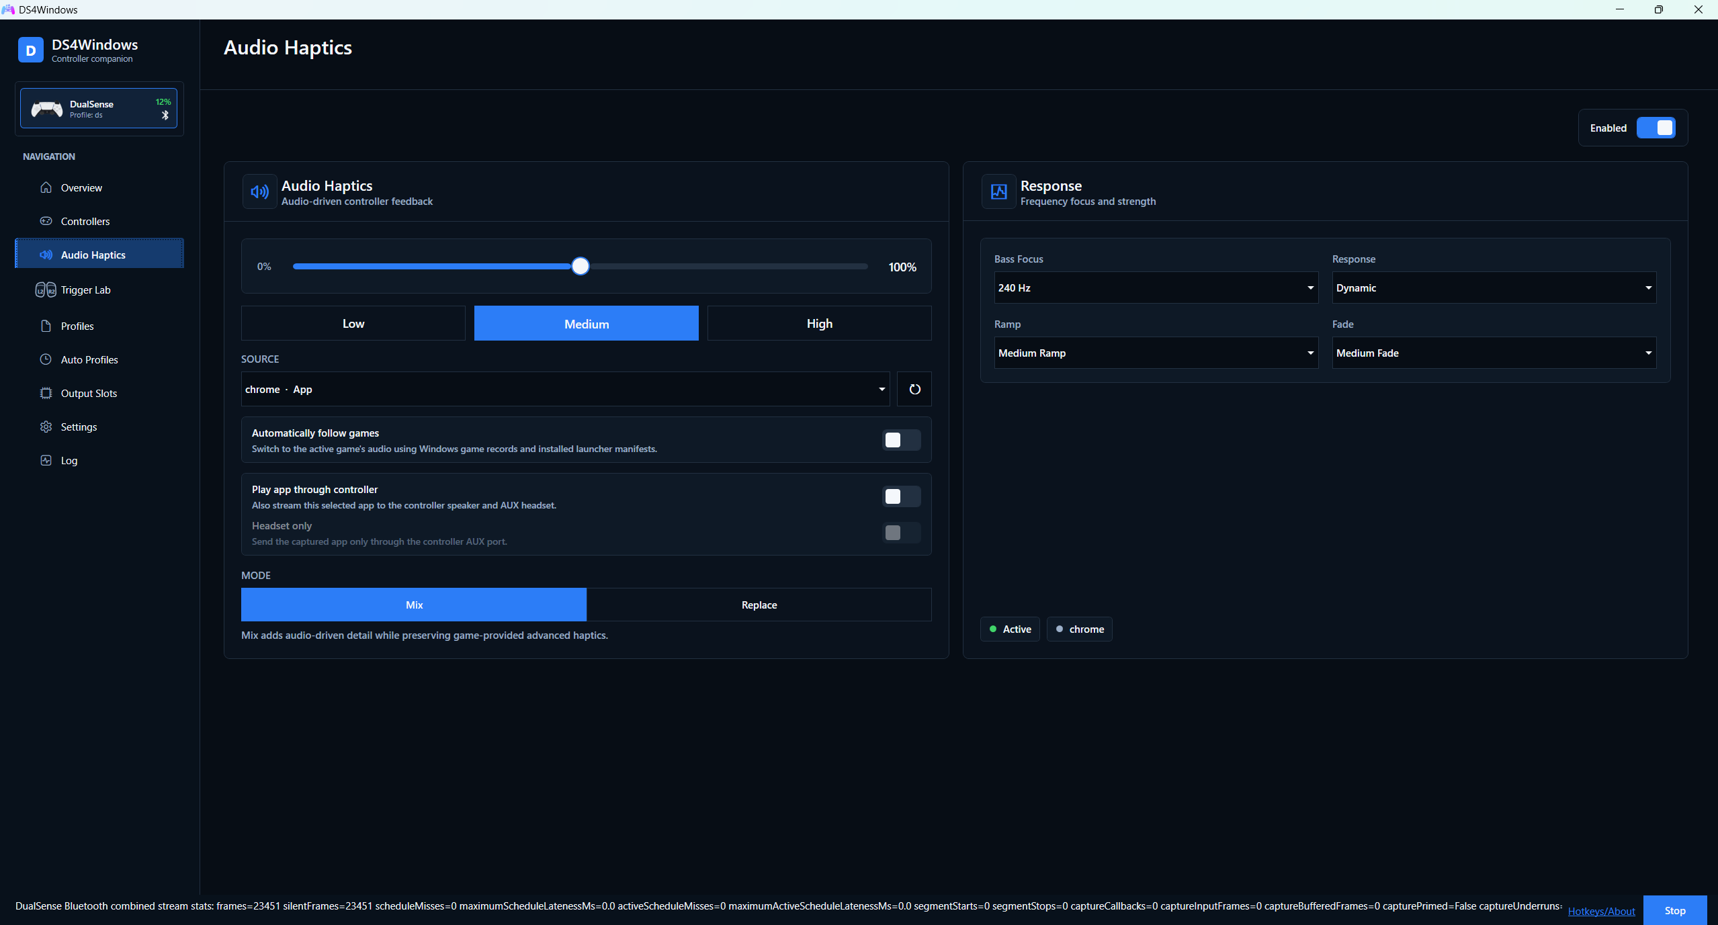Click the DS4Windows blue D logo

(x=30, y=50)
